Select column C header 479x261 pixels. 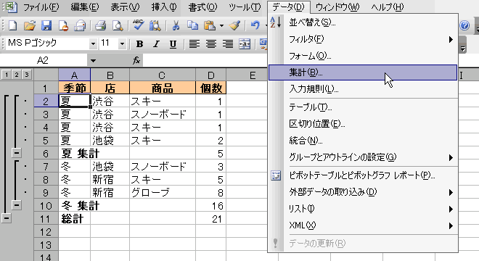click(163, 75)
